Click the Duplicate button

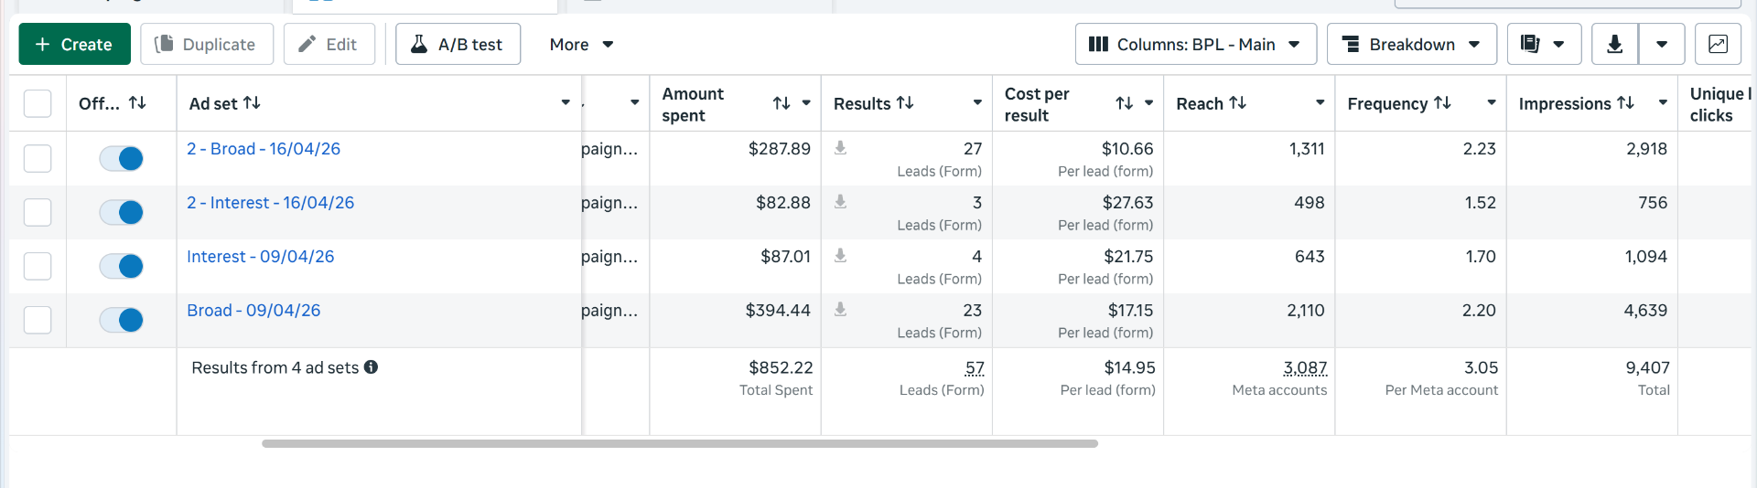207,44
